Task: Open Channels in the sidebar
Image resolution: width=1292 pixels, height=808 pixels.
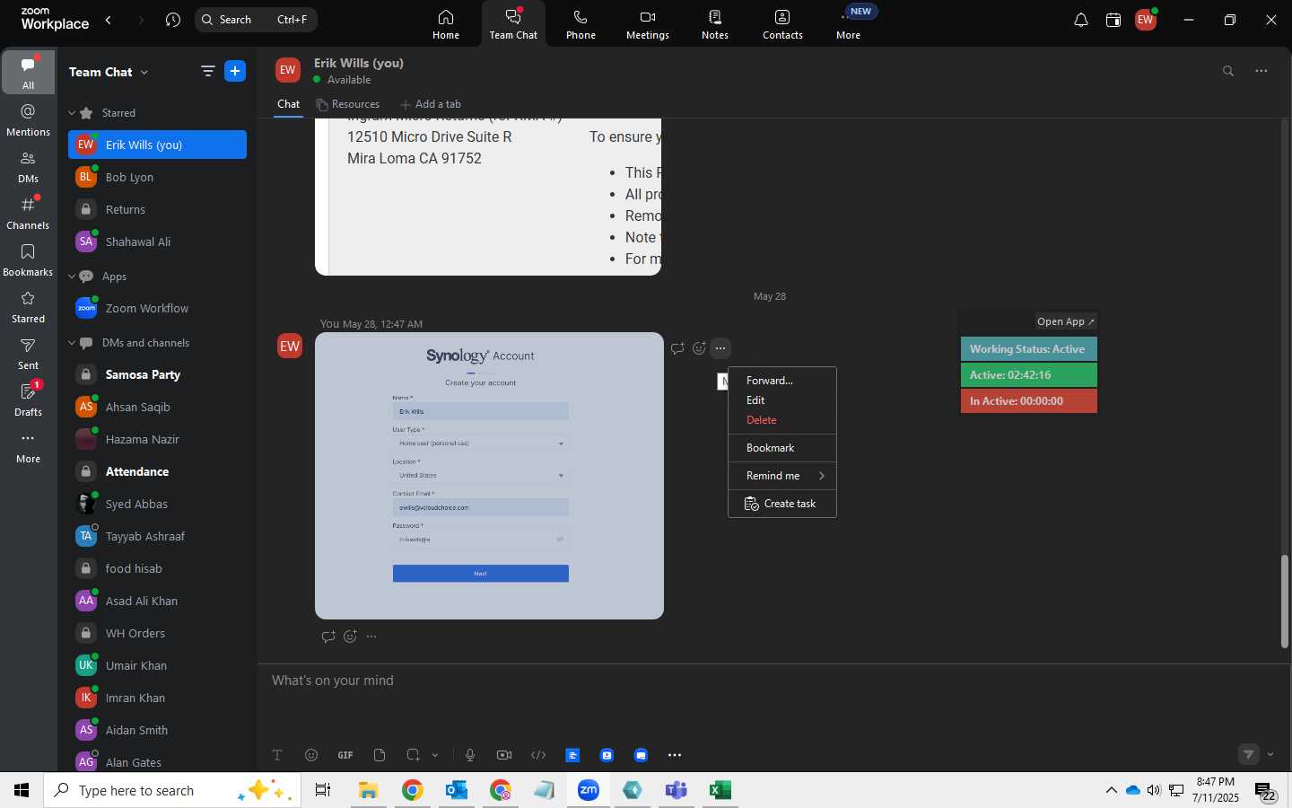Action: pos(29,213)
